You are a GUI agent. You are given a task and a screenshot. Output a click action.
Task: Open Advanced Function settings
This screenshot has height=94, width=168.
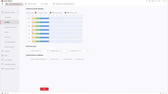click(9, 47)
